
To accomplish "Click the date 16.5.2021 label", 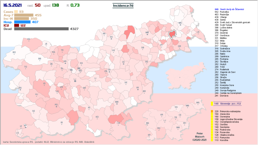I will coord(13,5).
